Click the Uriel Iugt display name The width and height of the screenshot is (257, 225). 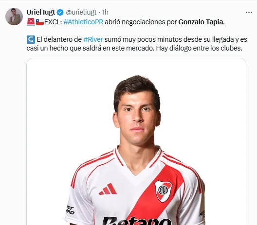point(41,12)
